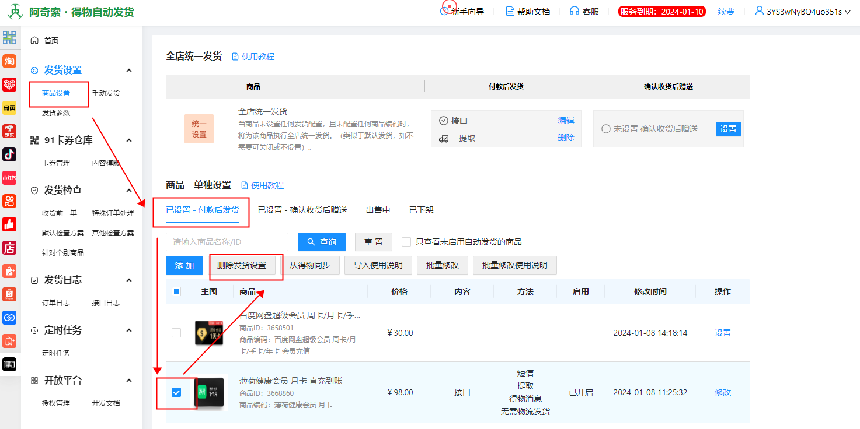Click the 发货设置 gear icon
The width and height of the screenshot is (860, 429).
coord(34,70)
